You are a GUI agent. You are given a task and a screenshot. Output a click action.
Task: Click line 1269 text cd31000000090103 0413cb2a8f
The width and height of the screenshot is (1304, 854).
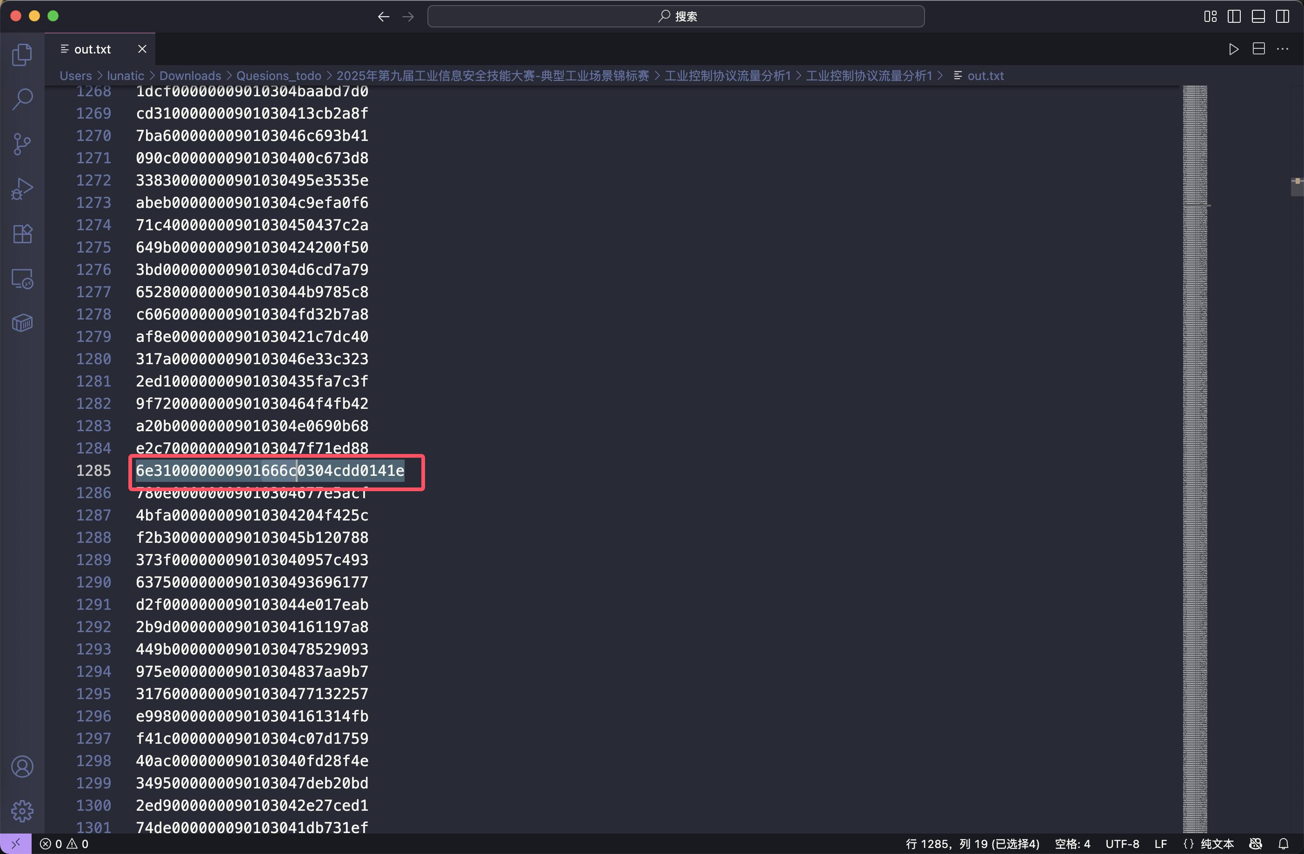tap(252, 113)
